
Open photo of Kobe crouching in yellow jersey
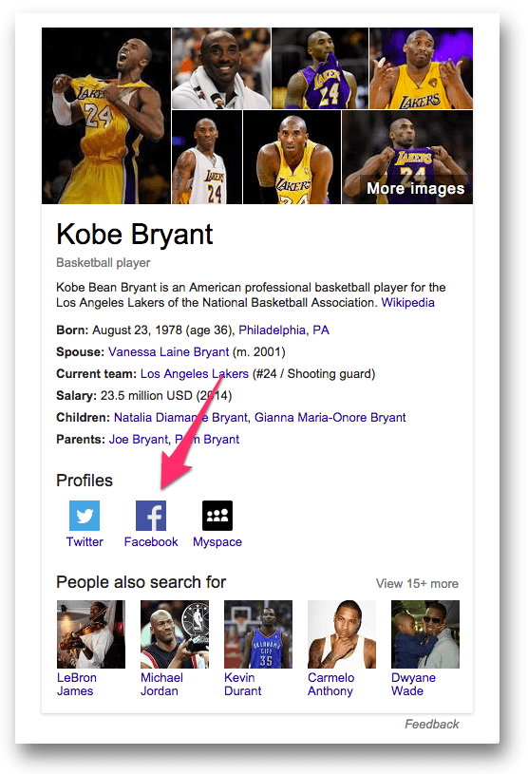point(292,157)
